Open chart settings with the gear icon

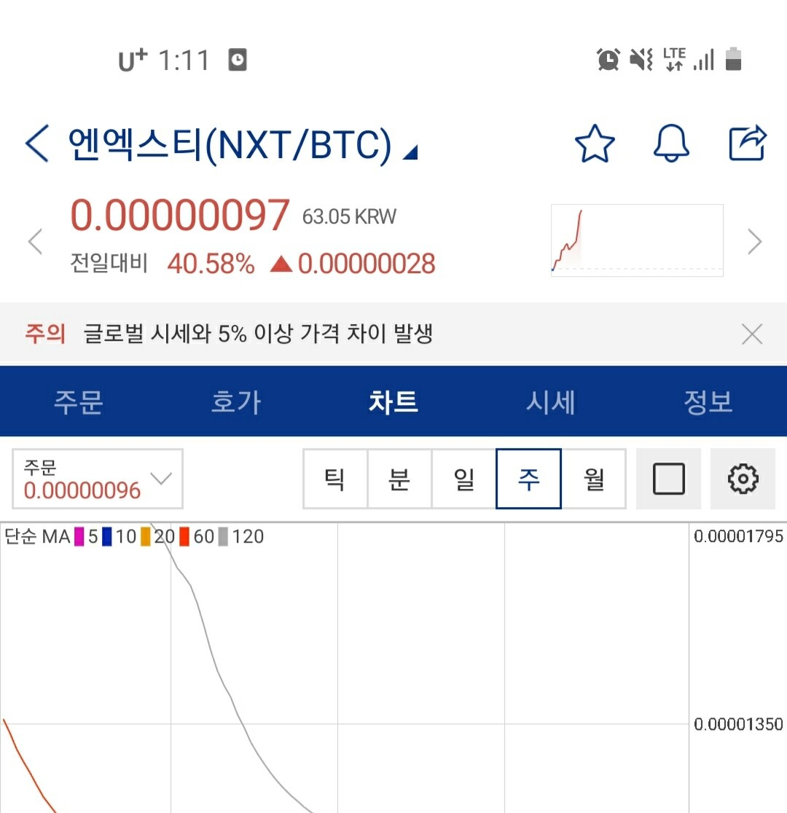tap(743, 479)
